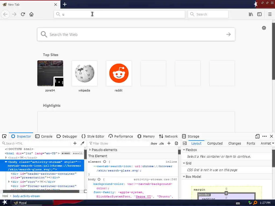Click the scroll badge on html element
The width and height of the screenshot is (275, 206).
coord(78,153)
